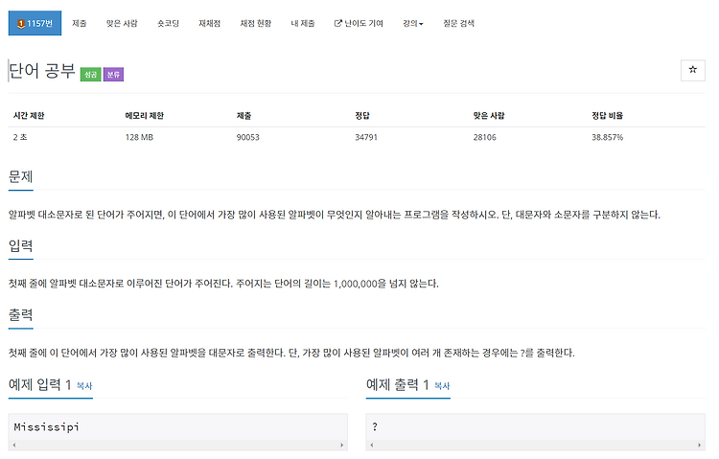Click the 2 초 time limit value
The image size is (719, 459).
pos(20,137)
